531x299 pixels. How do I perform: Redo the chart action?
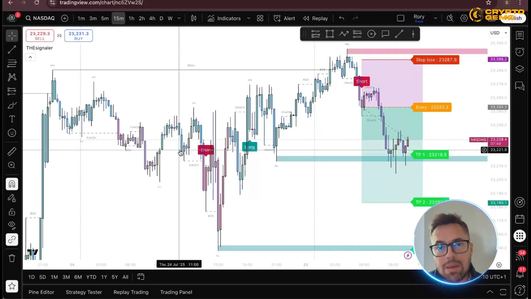355,18
